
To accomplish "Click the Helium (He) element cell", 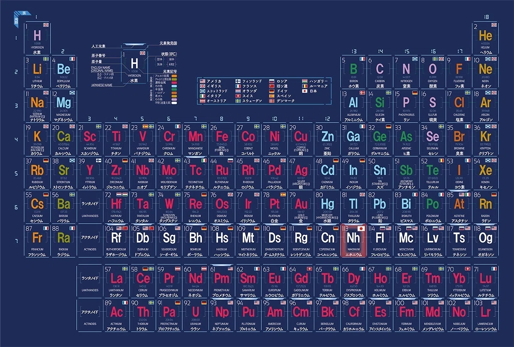I will pos(486,38).
